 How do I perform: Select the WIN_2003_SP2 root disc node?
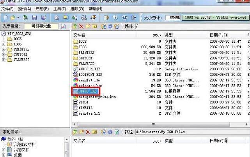pyautogui.click(x=19, y=33)
